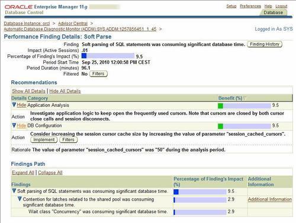Click the Implement button

pos(44,140)
